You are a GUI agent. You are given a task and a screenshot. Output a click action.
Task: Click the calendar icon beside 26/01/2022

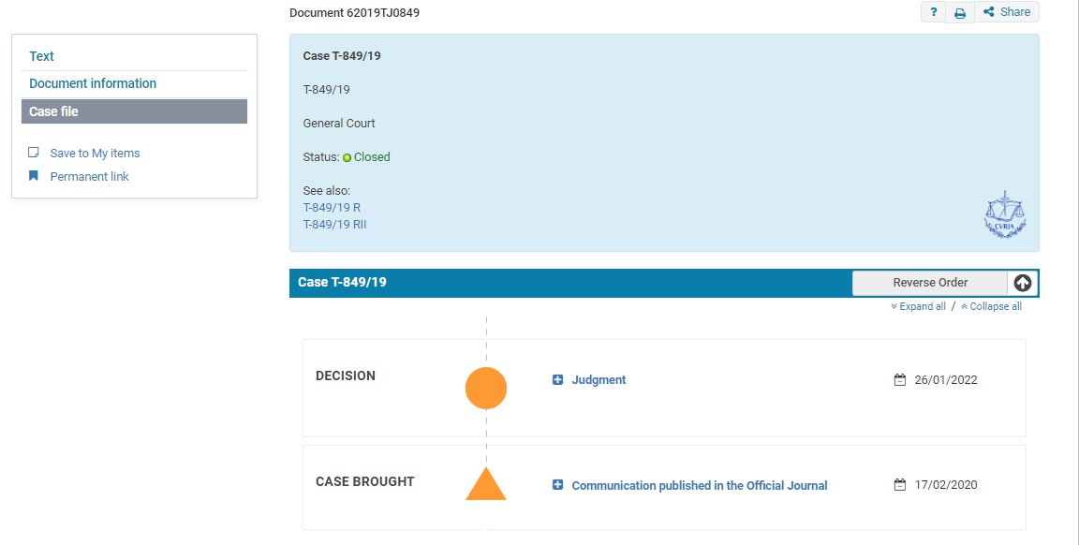[899, 380]
